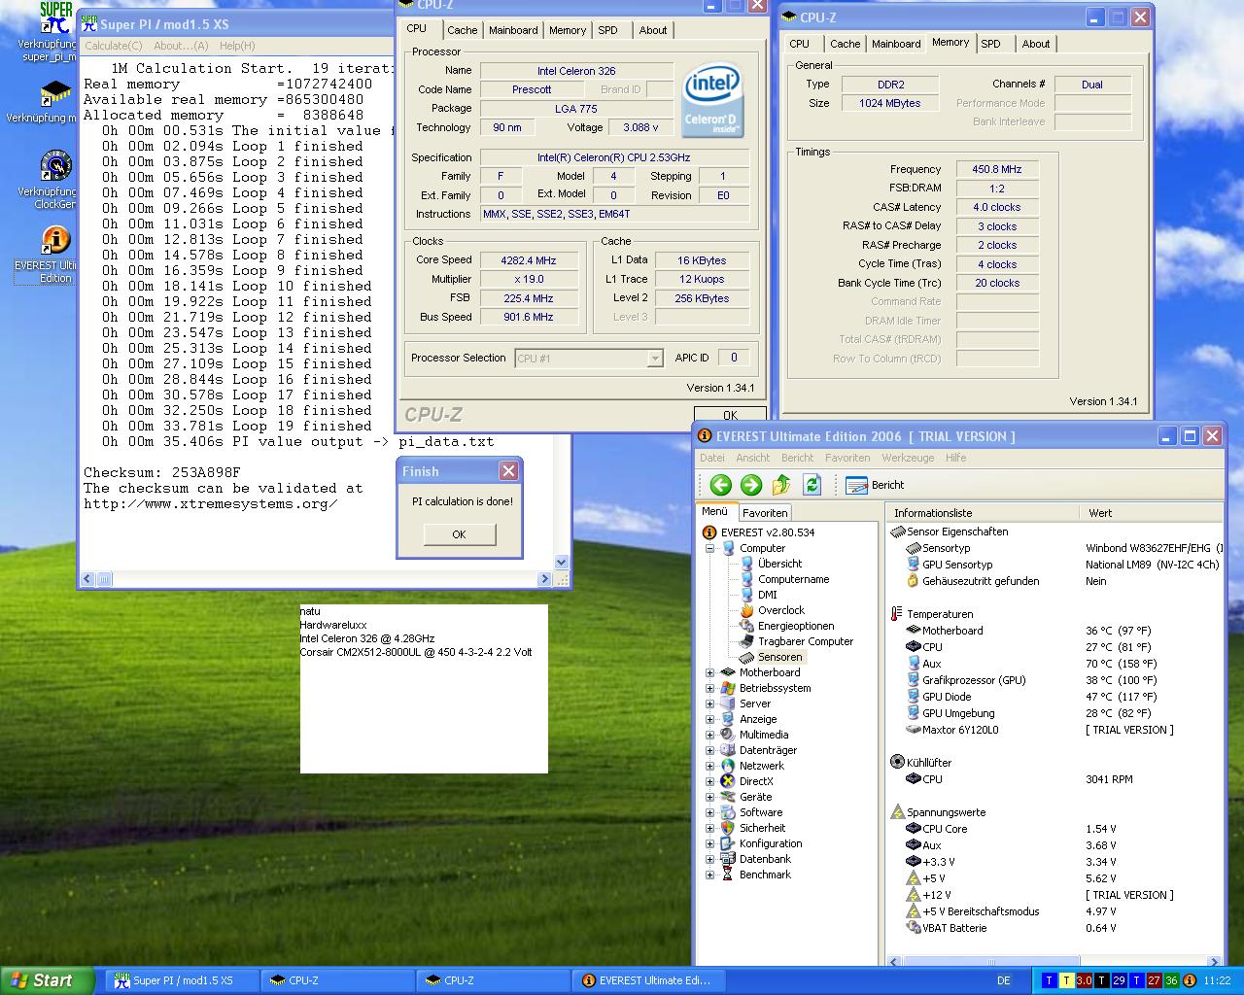Image resolution: width=1244 pixels, height=995 pixels.
Task: Switch to Cache tab in front CPU-Z
Action: [462, 30]
